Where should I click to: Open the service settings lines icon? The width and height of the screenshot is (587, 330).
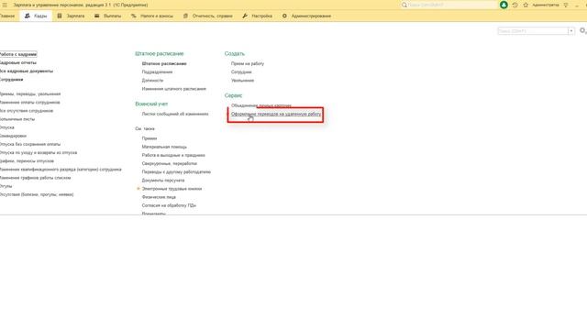click(566, 5)
